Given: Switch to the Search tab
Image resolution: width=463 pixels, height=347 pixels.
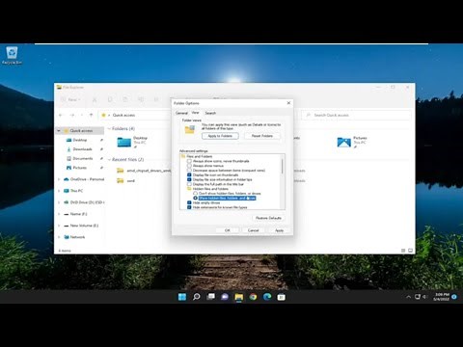Looking at the screenshot, I should point(210,113).
